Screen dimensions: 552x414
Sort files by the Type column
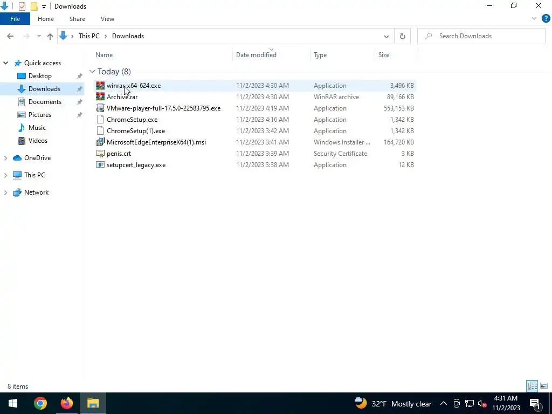(x=320, y=55)
